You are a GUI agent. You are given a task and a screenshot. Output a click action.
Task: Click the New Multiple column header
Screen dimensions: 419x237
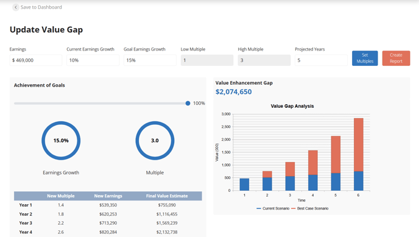tap(61, 196)
